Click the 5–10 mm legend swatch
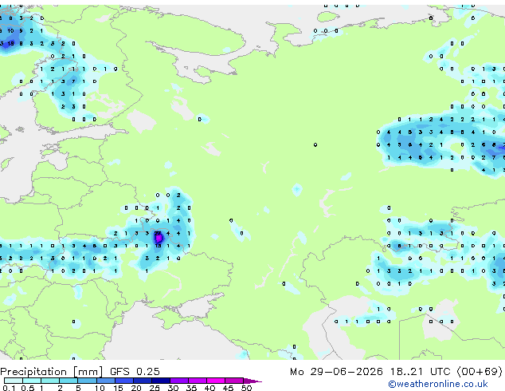505x391 pixels. (x=87, y=381)
